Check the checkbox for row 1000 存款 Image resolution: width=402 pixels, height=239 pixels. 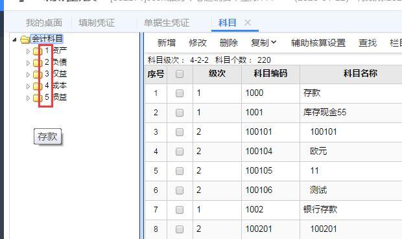pos(180,93)
